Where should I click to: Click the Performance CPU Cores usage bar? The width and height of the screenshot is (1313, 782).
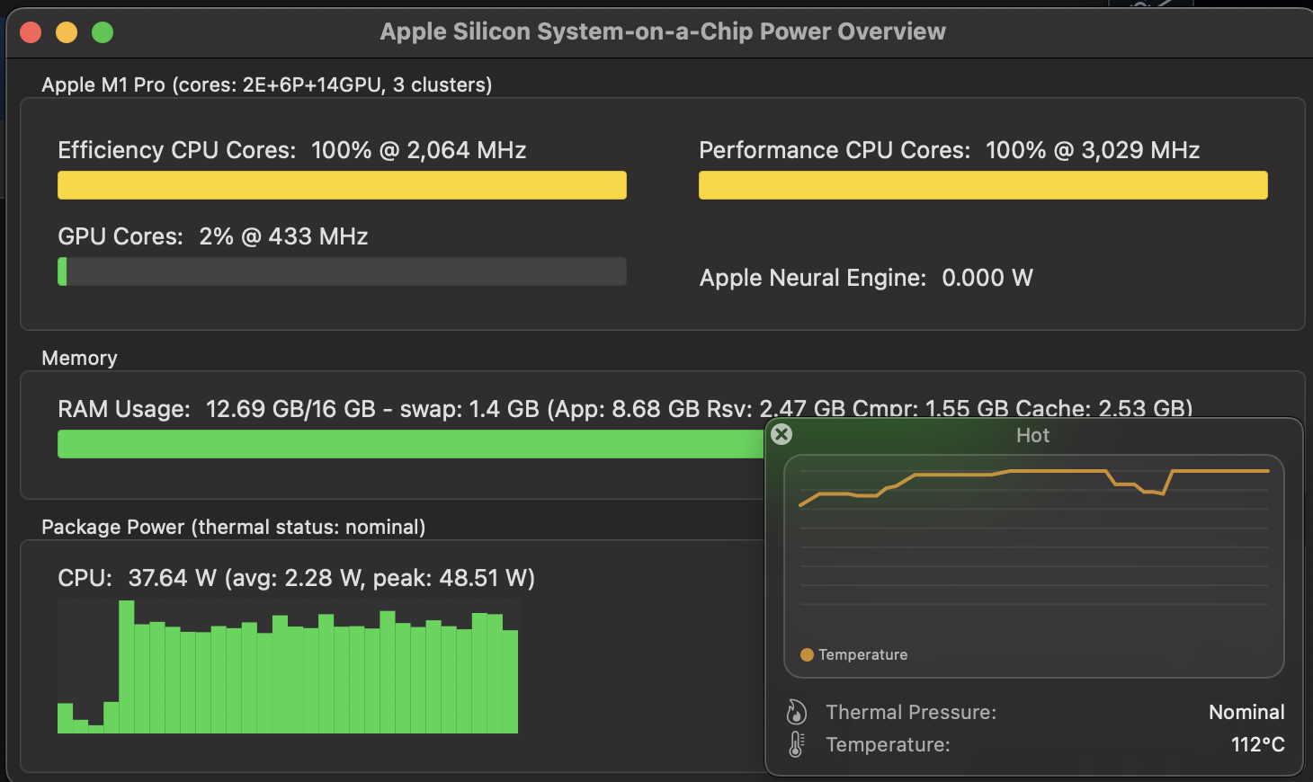(983, 185)
